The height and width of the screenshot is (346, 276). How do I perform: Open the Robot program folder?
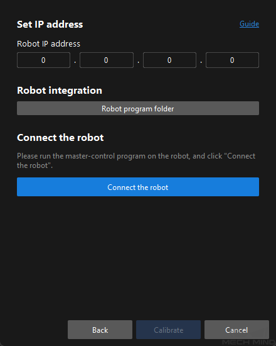(x=138, y=108)
